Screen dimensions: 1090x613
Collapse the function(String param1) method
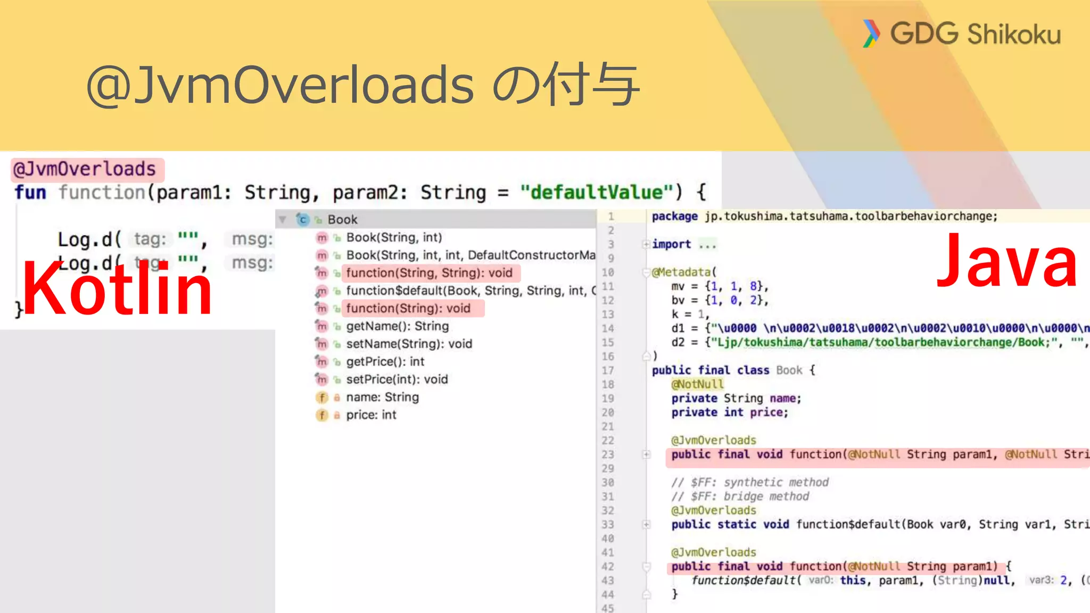646,567
